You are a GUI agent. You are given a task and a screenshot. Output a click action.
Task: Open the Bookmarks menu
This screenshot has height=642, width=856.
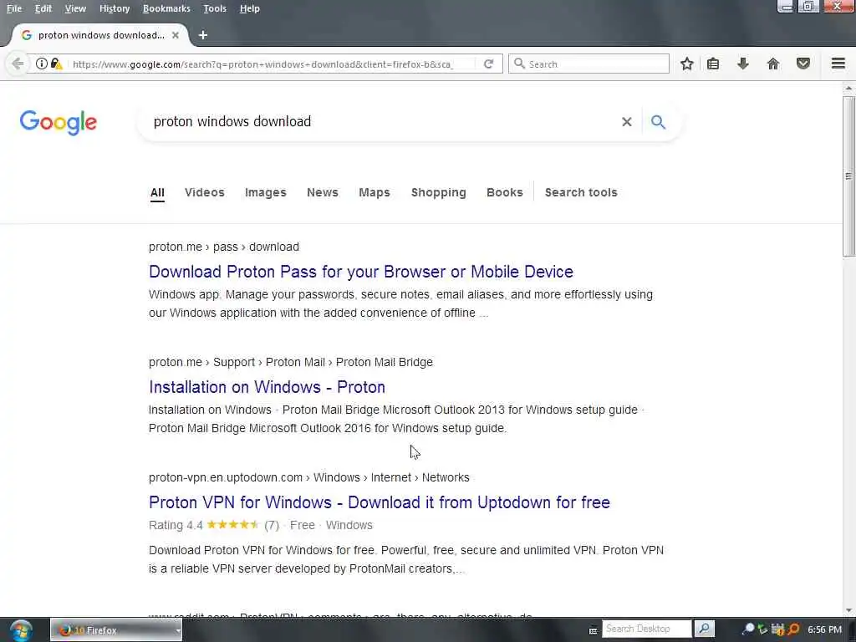pos(166,8)
